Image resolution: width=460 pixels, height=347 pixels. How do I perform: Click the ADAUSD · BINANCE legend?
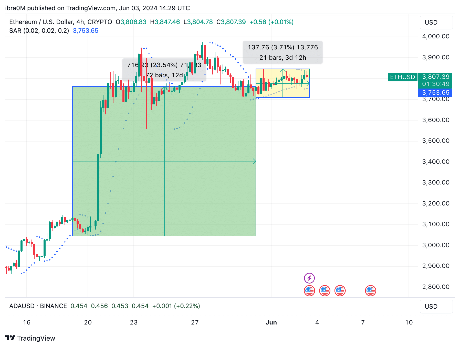[x=38, y=306]
